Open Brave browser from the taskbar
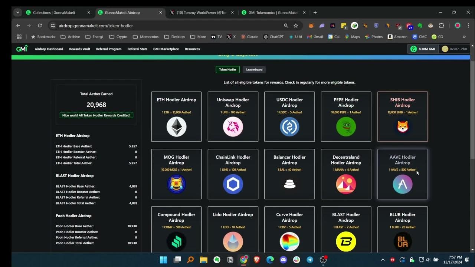The height and width of the screenshot is (267, 475). click(257, 260)
